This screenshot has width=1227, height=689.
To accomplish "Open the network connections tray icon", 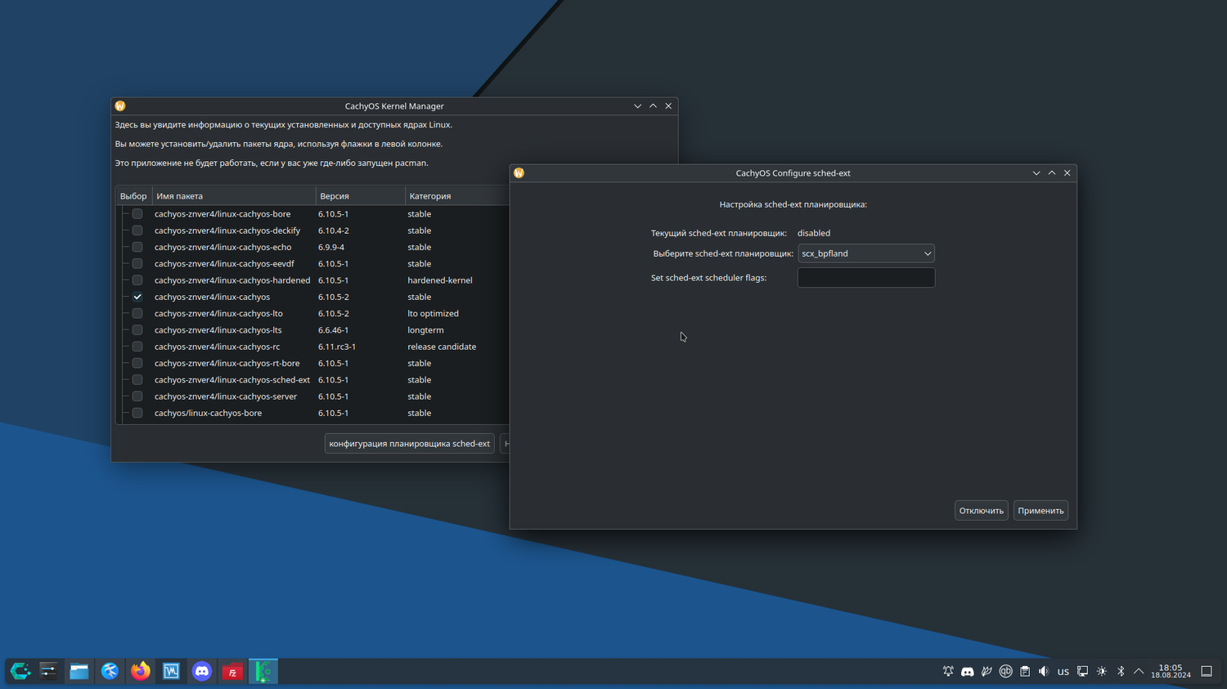I will click(1082, 672).
